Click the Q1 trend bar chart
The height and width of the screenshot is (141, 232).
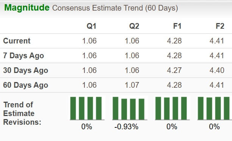[87, 108]
